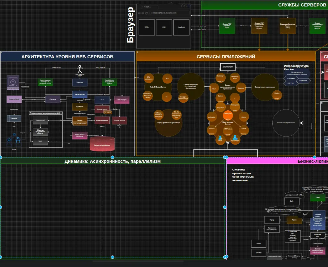Select the АРХИТЕКТУРА white-bordered box
The image size is (328, 267).
[228, 67]
